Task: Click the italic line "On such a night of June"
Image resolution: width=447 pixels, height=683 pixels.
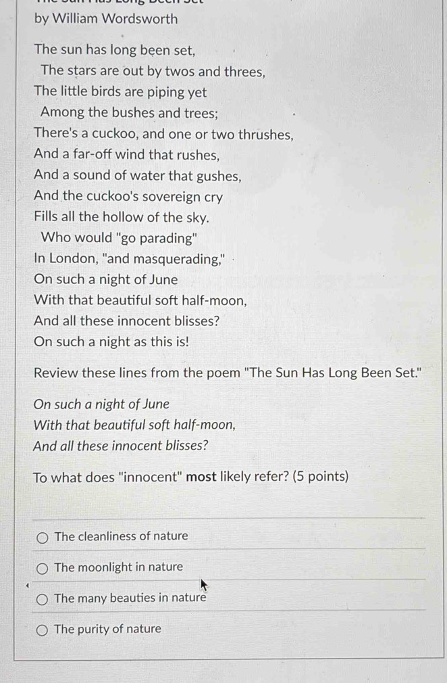Action: [x=101, y=404]
